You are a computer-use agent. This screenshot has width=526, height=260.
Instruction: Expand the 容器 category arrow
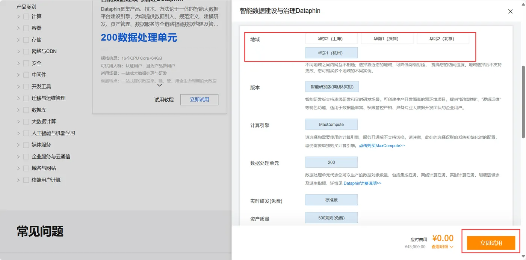pyautogui.click(x=18, y=28)
